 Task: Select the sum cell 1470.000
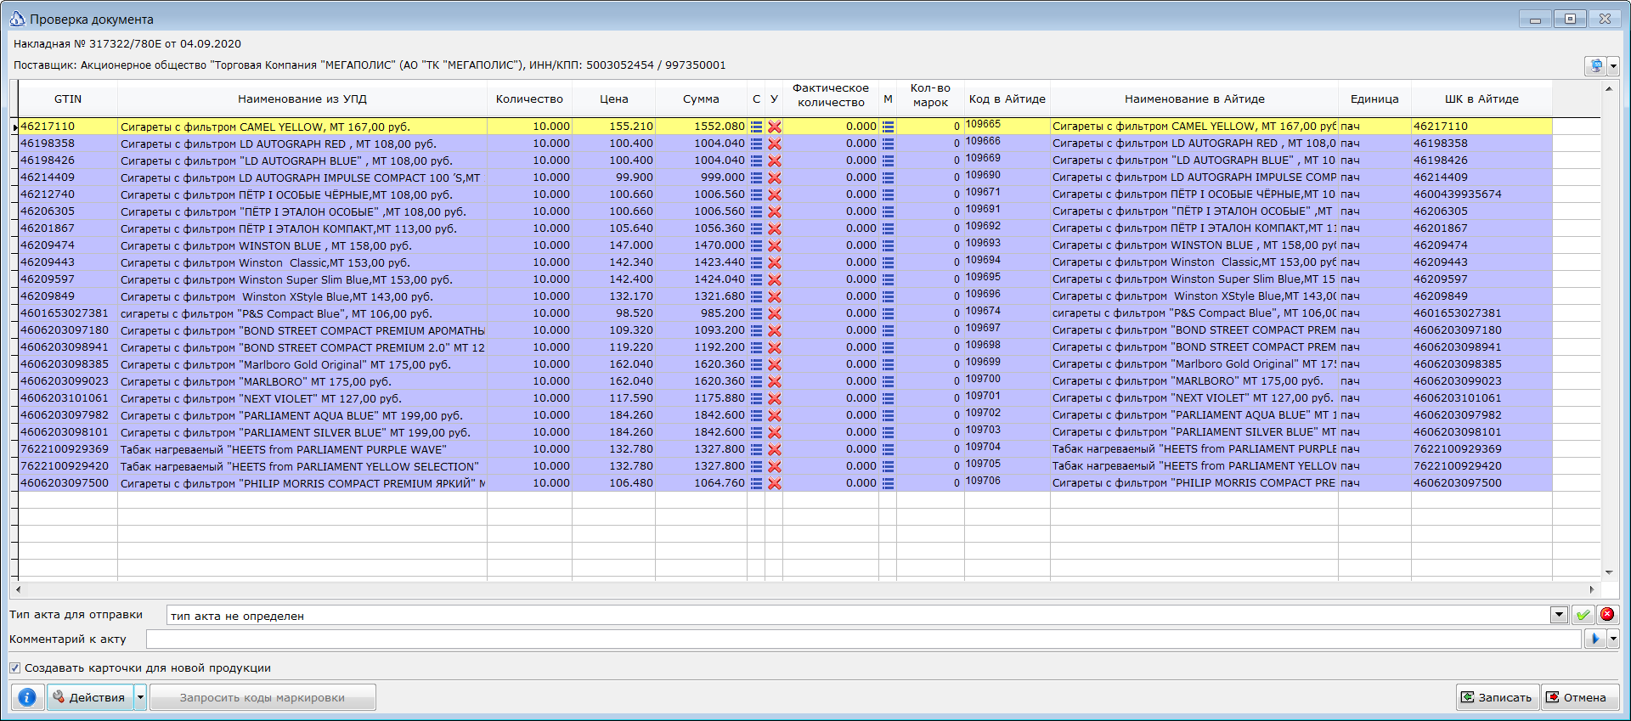pos(701,245)
